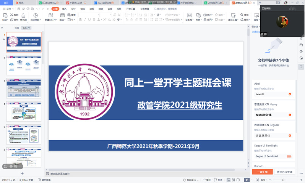This screenshot has width=305, height=183.
Task: Click the Cut (剪切) scissors icon
Action: click(12, 15)
